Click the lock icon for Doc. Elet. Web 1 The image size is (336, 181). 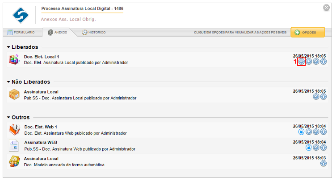coord(301,132)
